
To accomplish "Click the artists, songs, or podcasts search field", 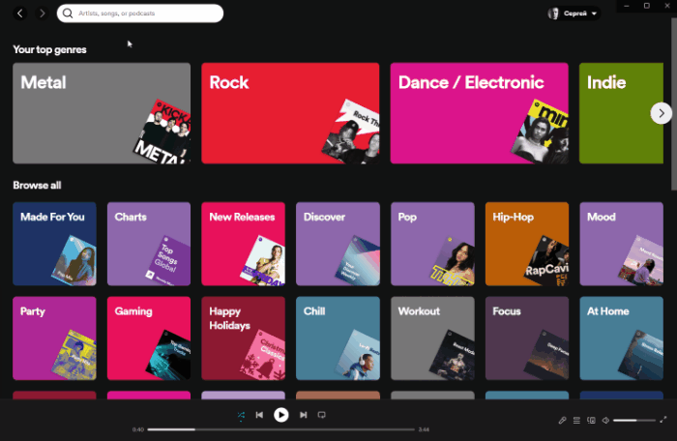I will (145, 14).
